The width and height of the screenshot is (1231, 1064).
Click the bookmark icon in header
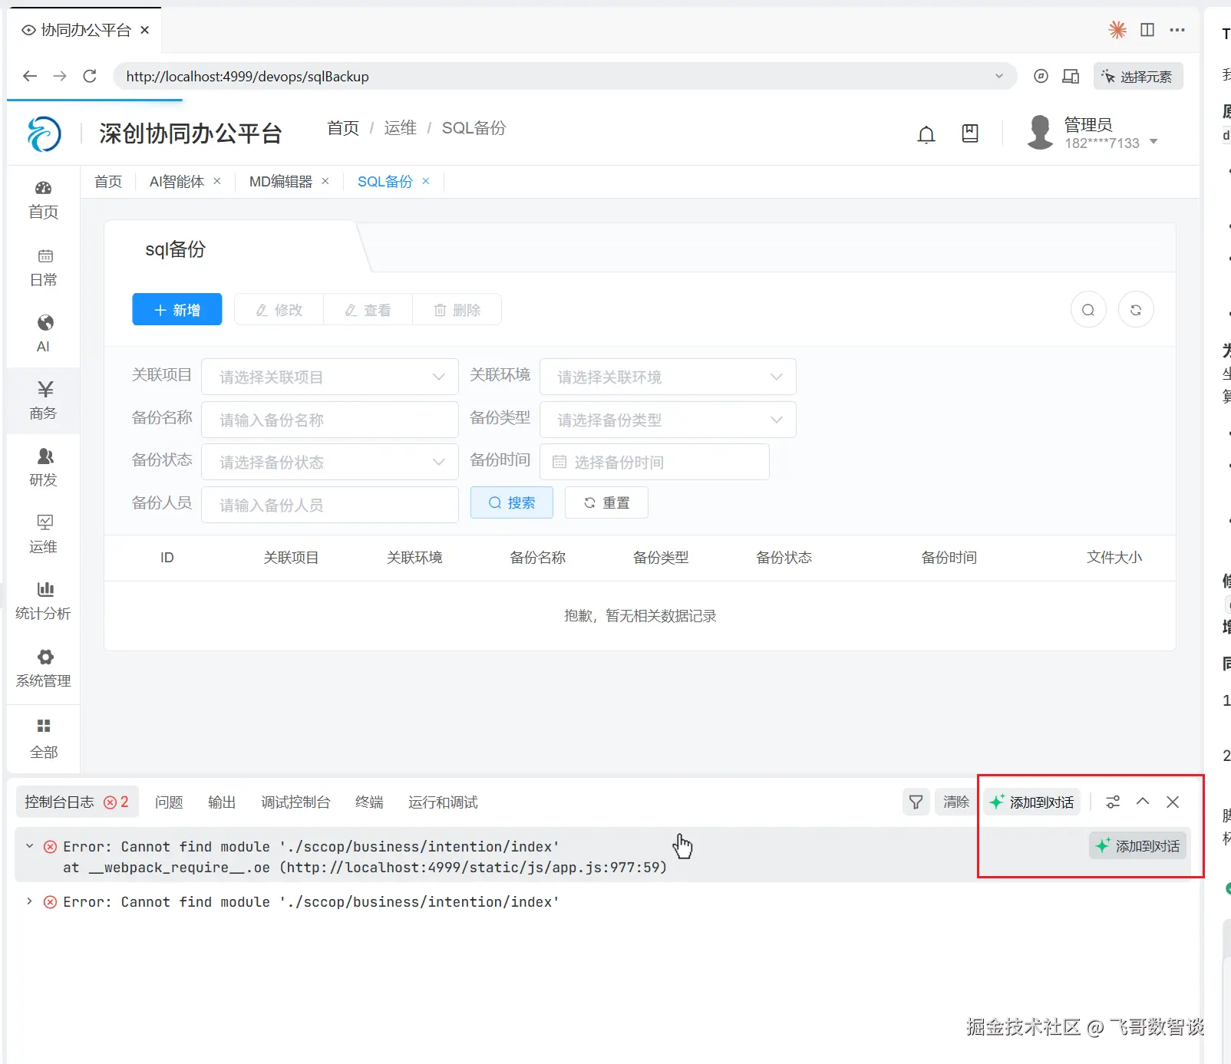pyautogui.click(x=970, y=133)
